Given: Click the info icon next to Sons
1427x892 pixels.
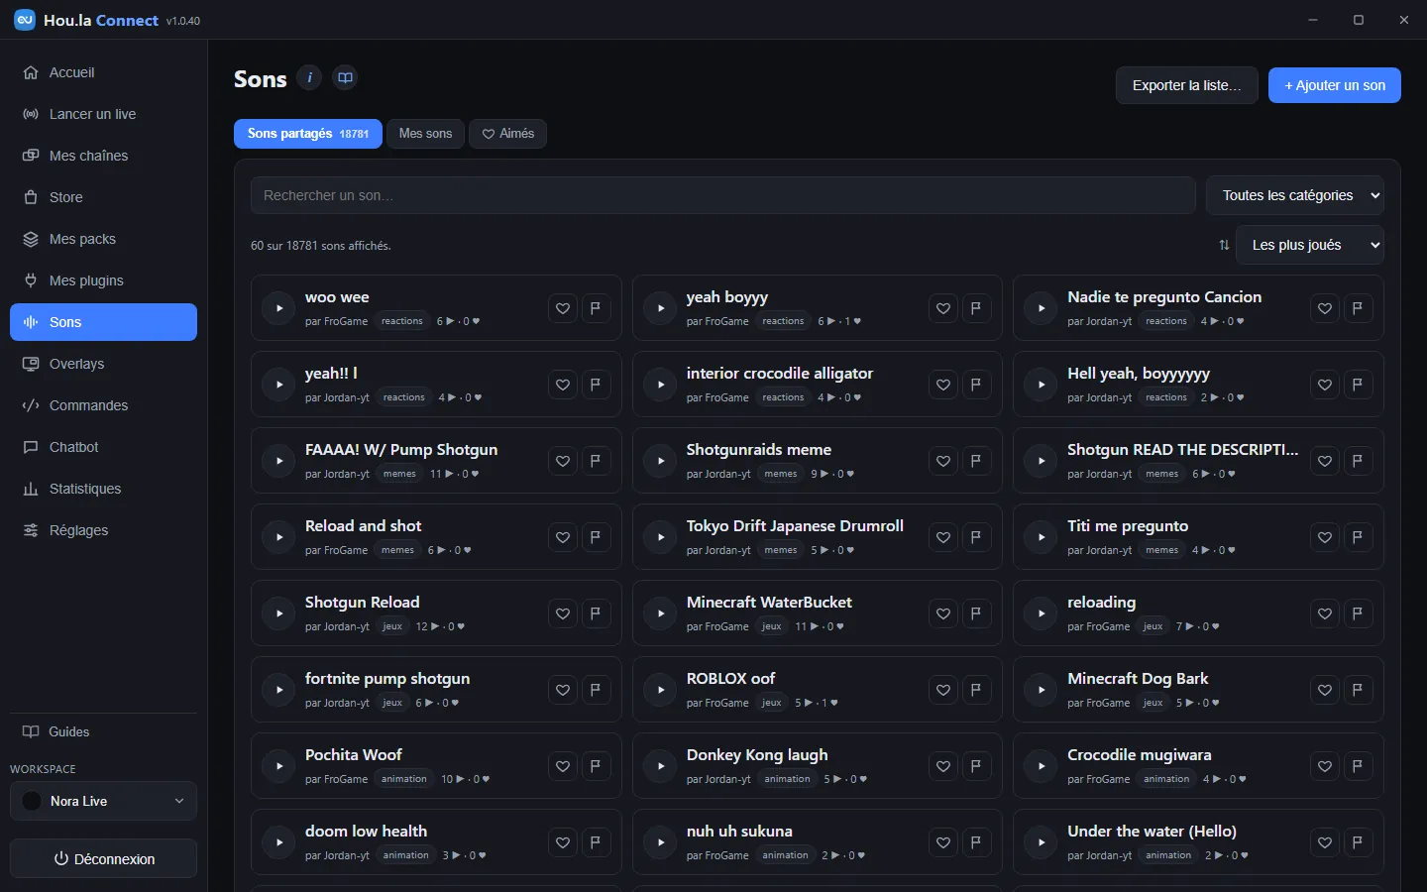Looking at the screenshot, I should pos(309,77).
